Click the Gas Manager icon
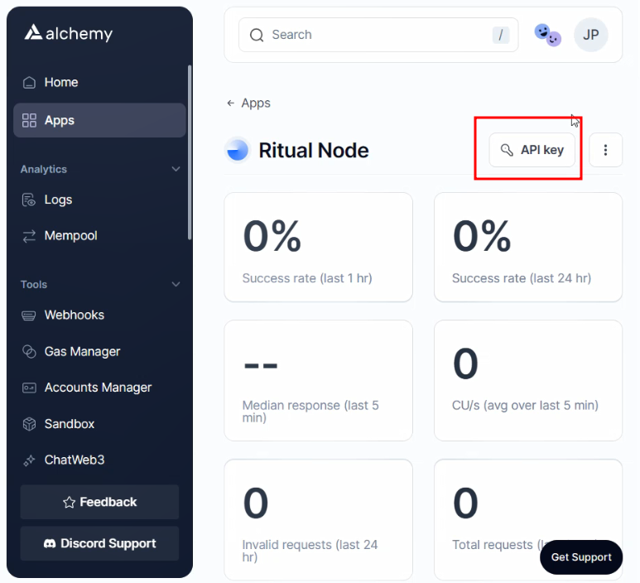The image size is (640, 583). tap(29, 351)
